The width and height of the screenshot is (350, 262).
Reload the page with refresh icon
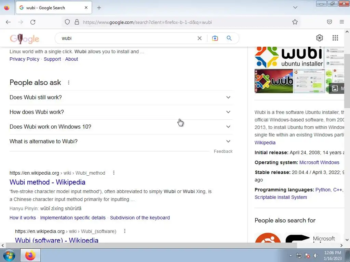pos(33,22)
